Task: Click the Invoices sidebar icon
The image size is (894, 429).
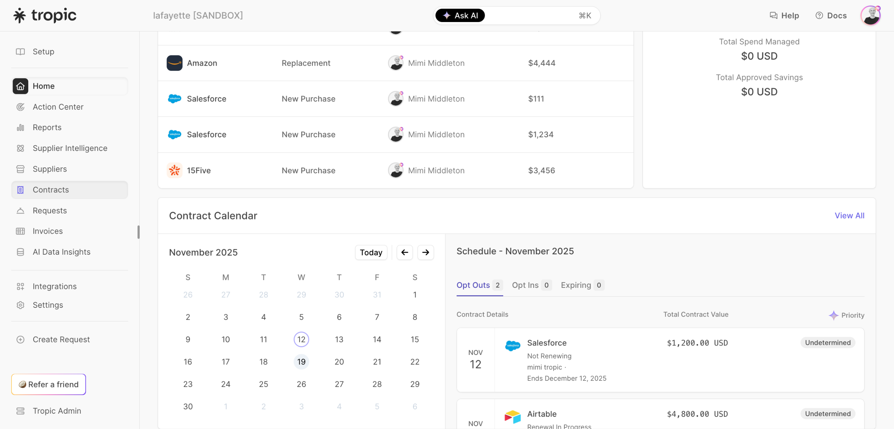Action: click(20, 231)
